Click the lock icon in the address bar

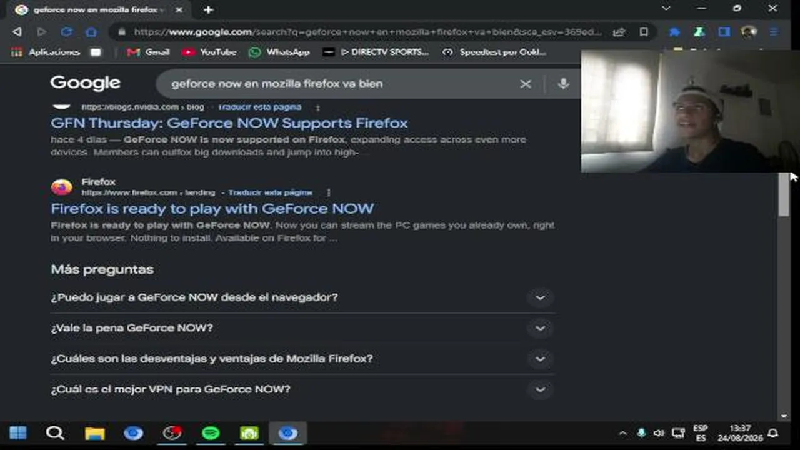click(x=121, y=32)
